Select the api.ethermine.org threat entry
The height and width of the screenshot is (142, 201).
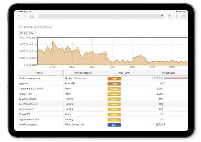pos(29,104)
